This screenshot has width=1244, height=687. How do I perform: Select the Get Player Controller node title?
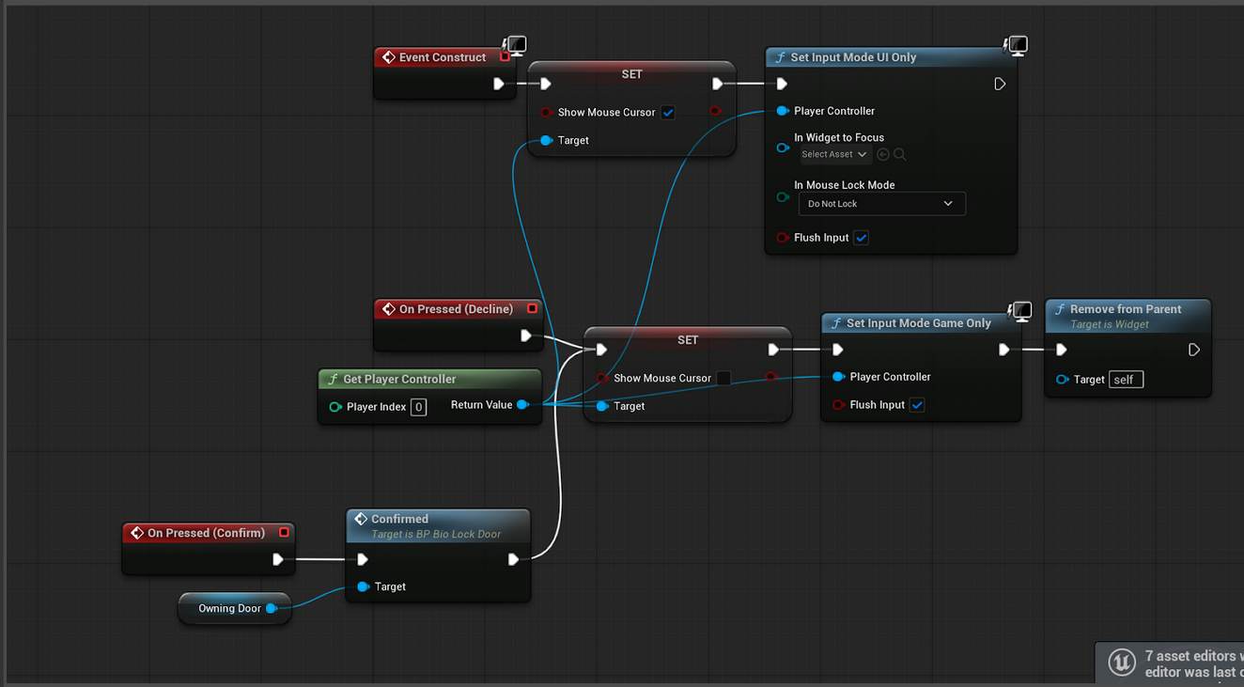tap(399, 379)
